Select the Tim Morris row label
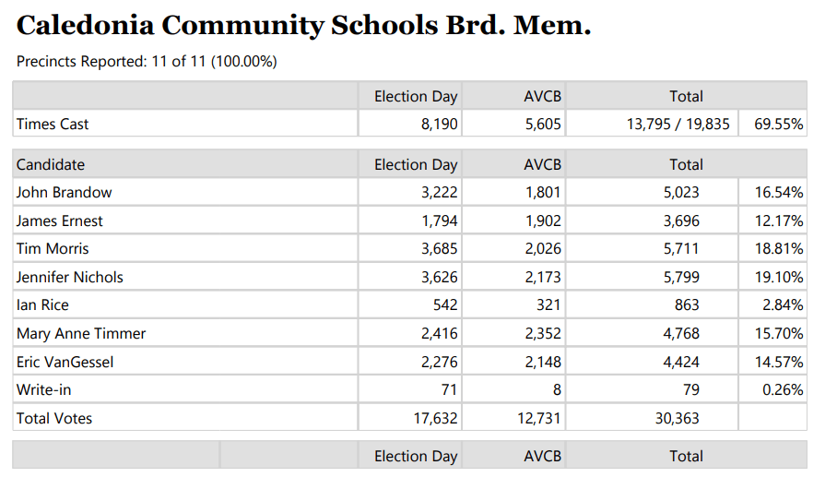Screen dimensions: 837x501 click(53, 249)
